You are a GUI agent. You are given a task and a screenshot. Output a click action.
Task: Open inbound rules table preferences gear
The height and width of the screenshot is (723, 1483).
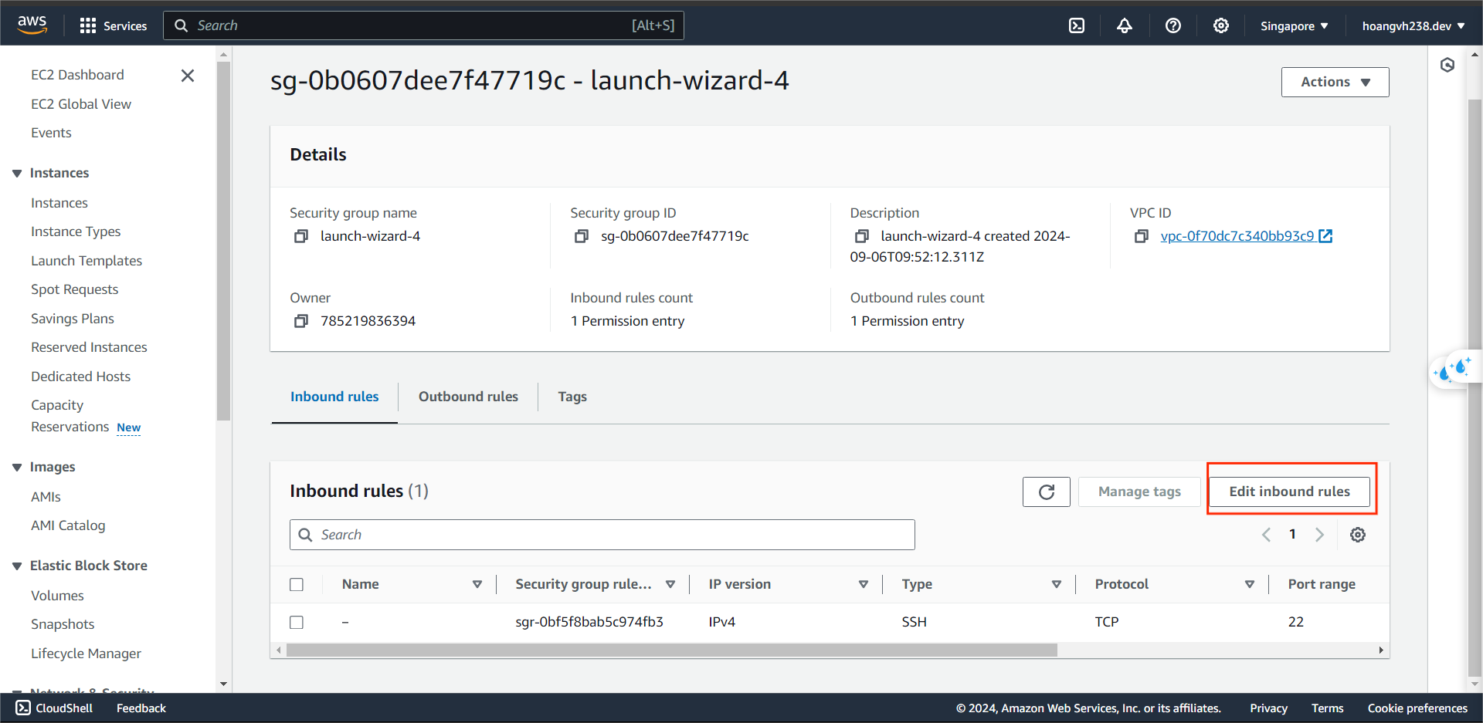click(1358, 535)
